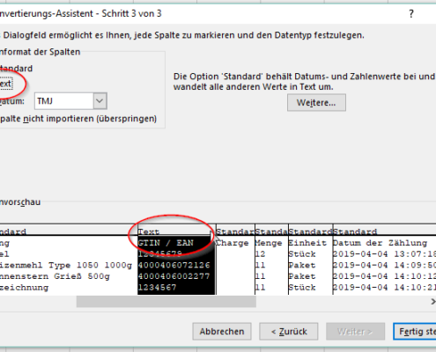Viewport: 436px width, 352px height.
Task: Click the Abbrechen button
Action: click(222, 332)
